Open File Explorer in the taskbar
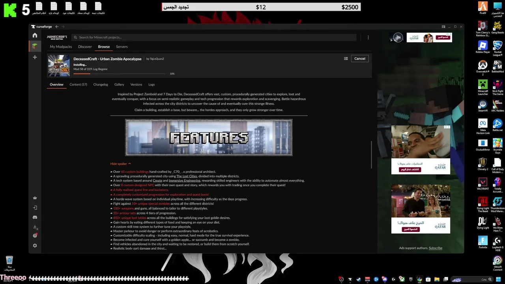This screenshot has width=505, height=284. pyautogui.click(x=437, y=279)
